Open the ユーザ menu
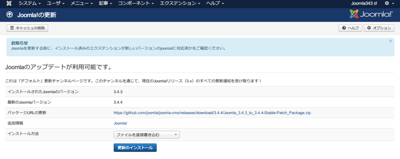400x159 pixels. tap(55, 3)
